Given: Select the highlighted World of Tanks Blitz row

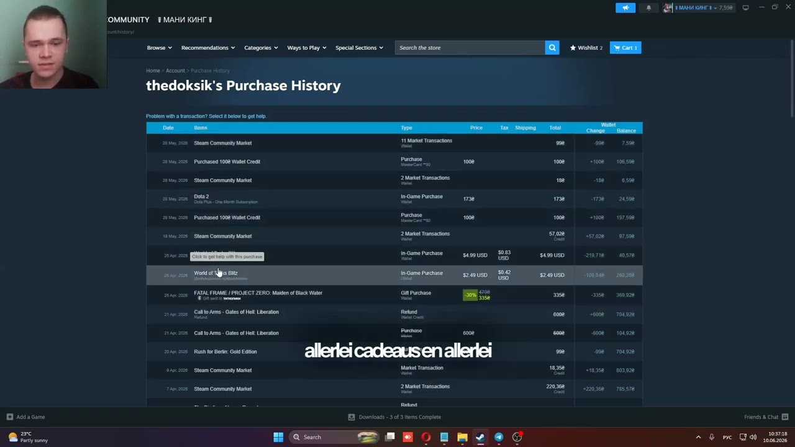Looking at the screenshot, I should [394, 275].
